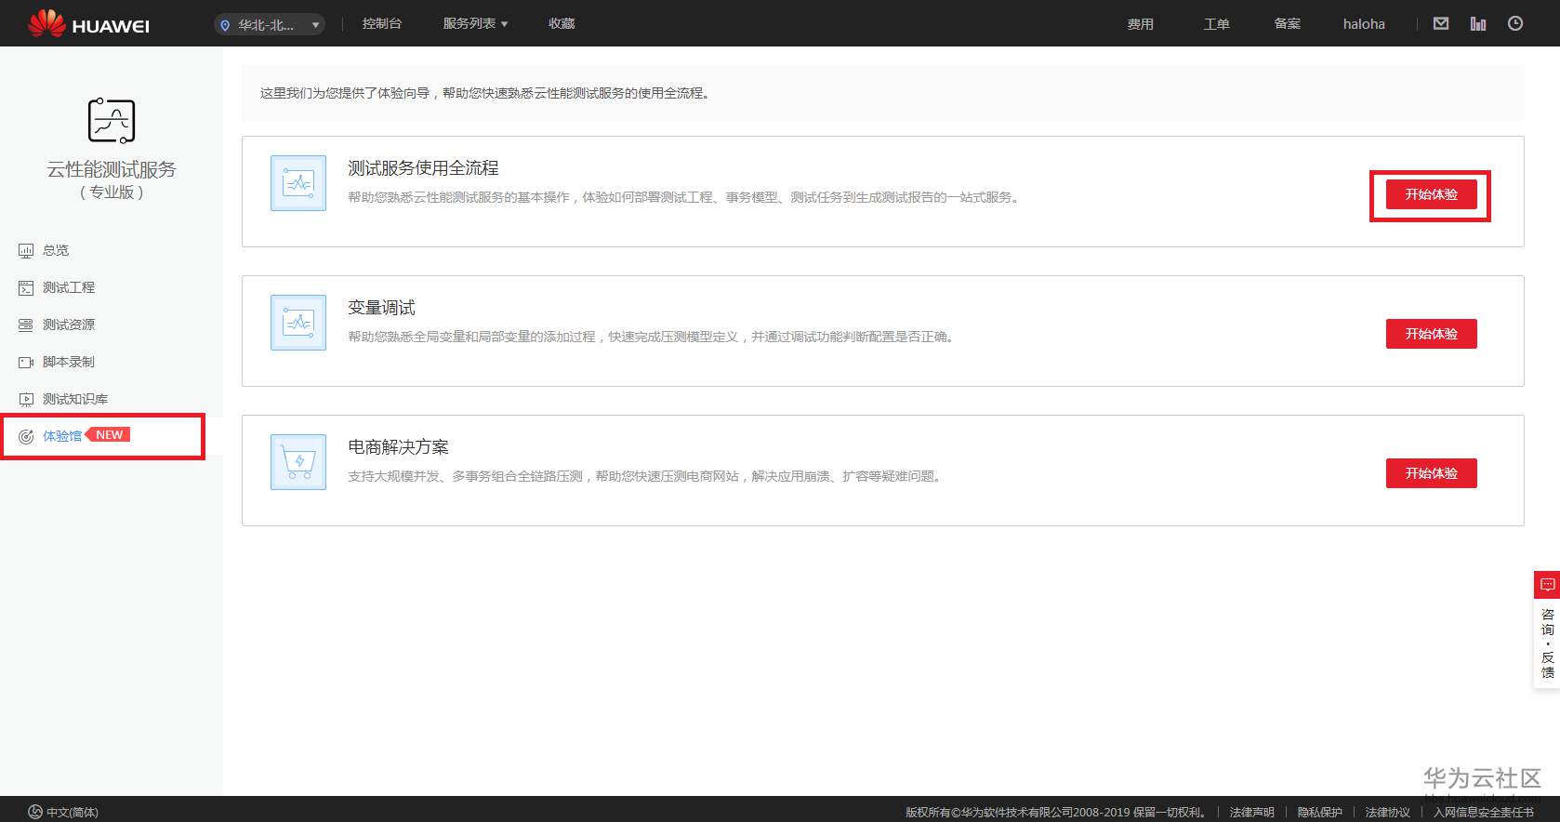The image size is (1560, 822).
Task: Open 入网信息安全责任书 footer link
Action: [x=1483, y=812]
